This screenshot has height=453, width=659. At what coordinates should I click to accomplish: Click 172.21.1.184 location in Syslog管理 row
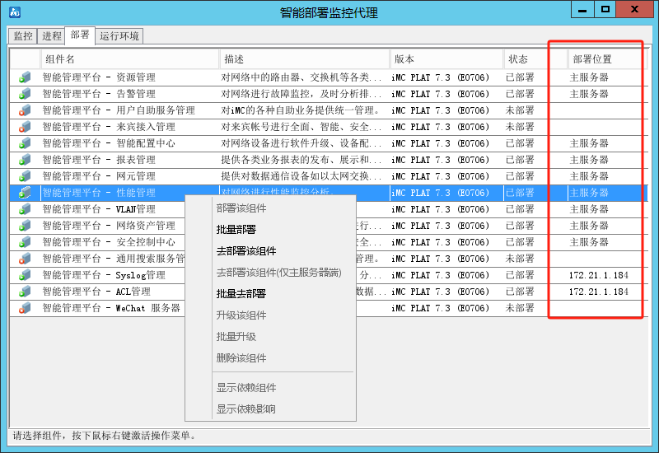[x=599, y=275]
